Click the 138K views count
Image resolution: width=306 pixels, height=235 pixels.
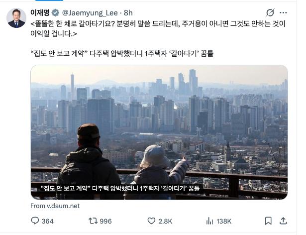(x=224, y=221)
